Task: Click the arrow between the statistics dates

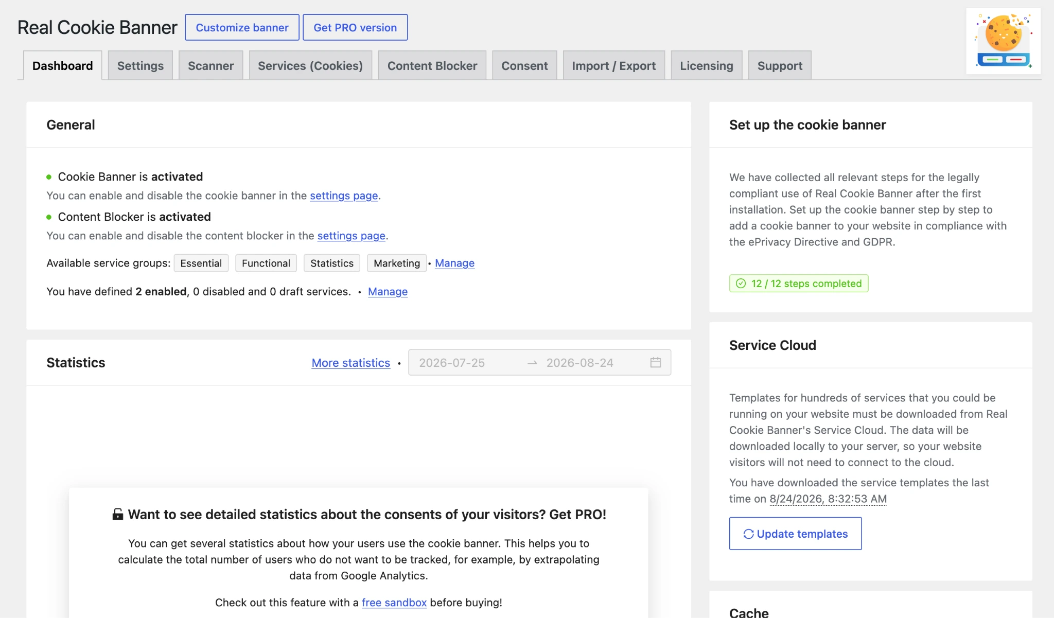Action: pos(532,363)
